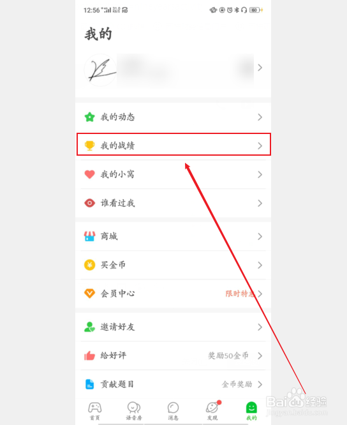
Task: Tap the orange diamond 会员中心 icon
Action: (90, 294)
